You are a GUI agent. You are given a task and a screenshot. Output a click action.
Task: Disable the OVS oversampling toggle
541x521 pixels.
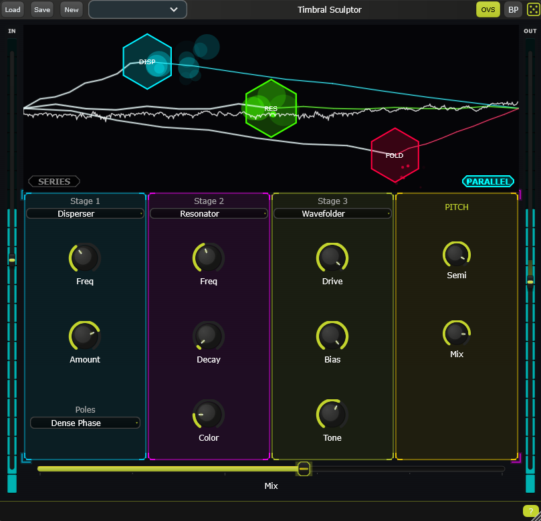tap(488, 9)
